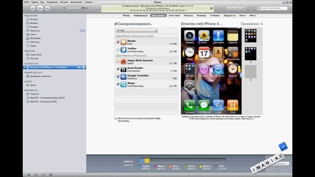Select home screen page 3 thumbnail
This screenshot has width=315, height=177.
tap(251, 72)
